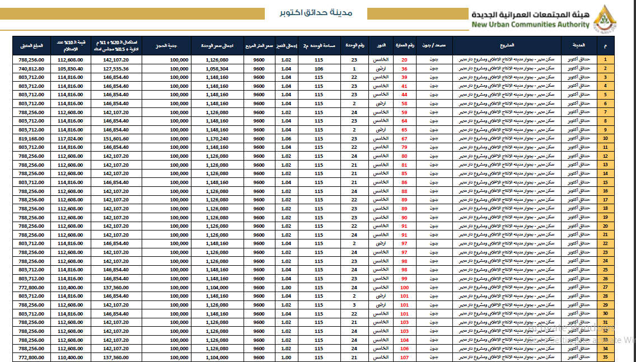The image size is (636, 362).
Task: Click the Arabic authority name 'هيئة المجتمعات العمرانية الجديدة'
Action: coord(531,15)
